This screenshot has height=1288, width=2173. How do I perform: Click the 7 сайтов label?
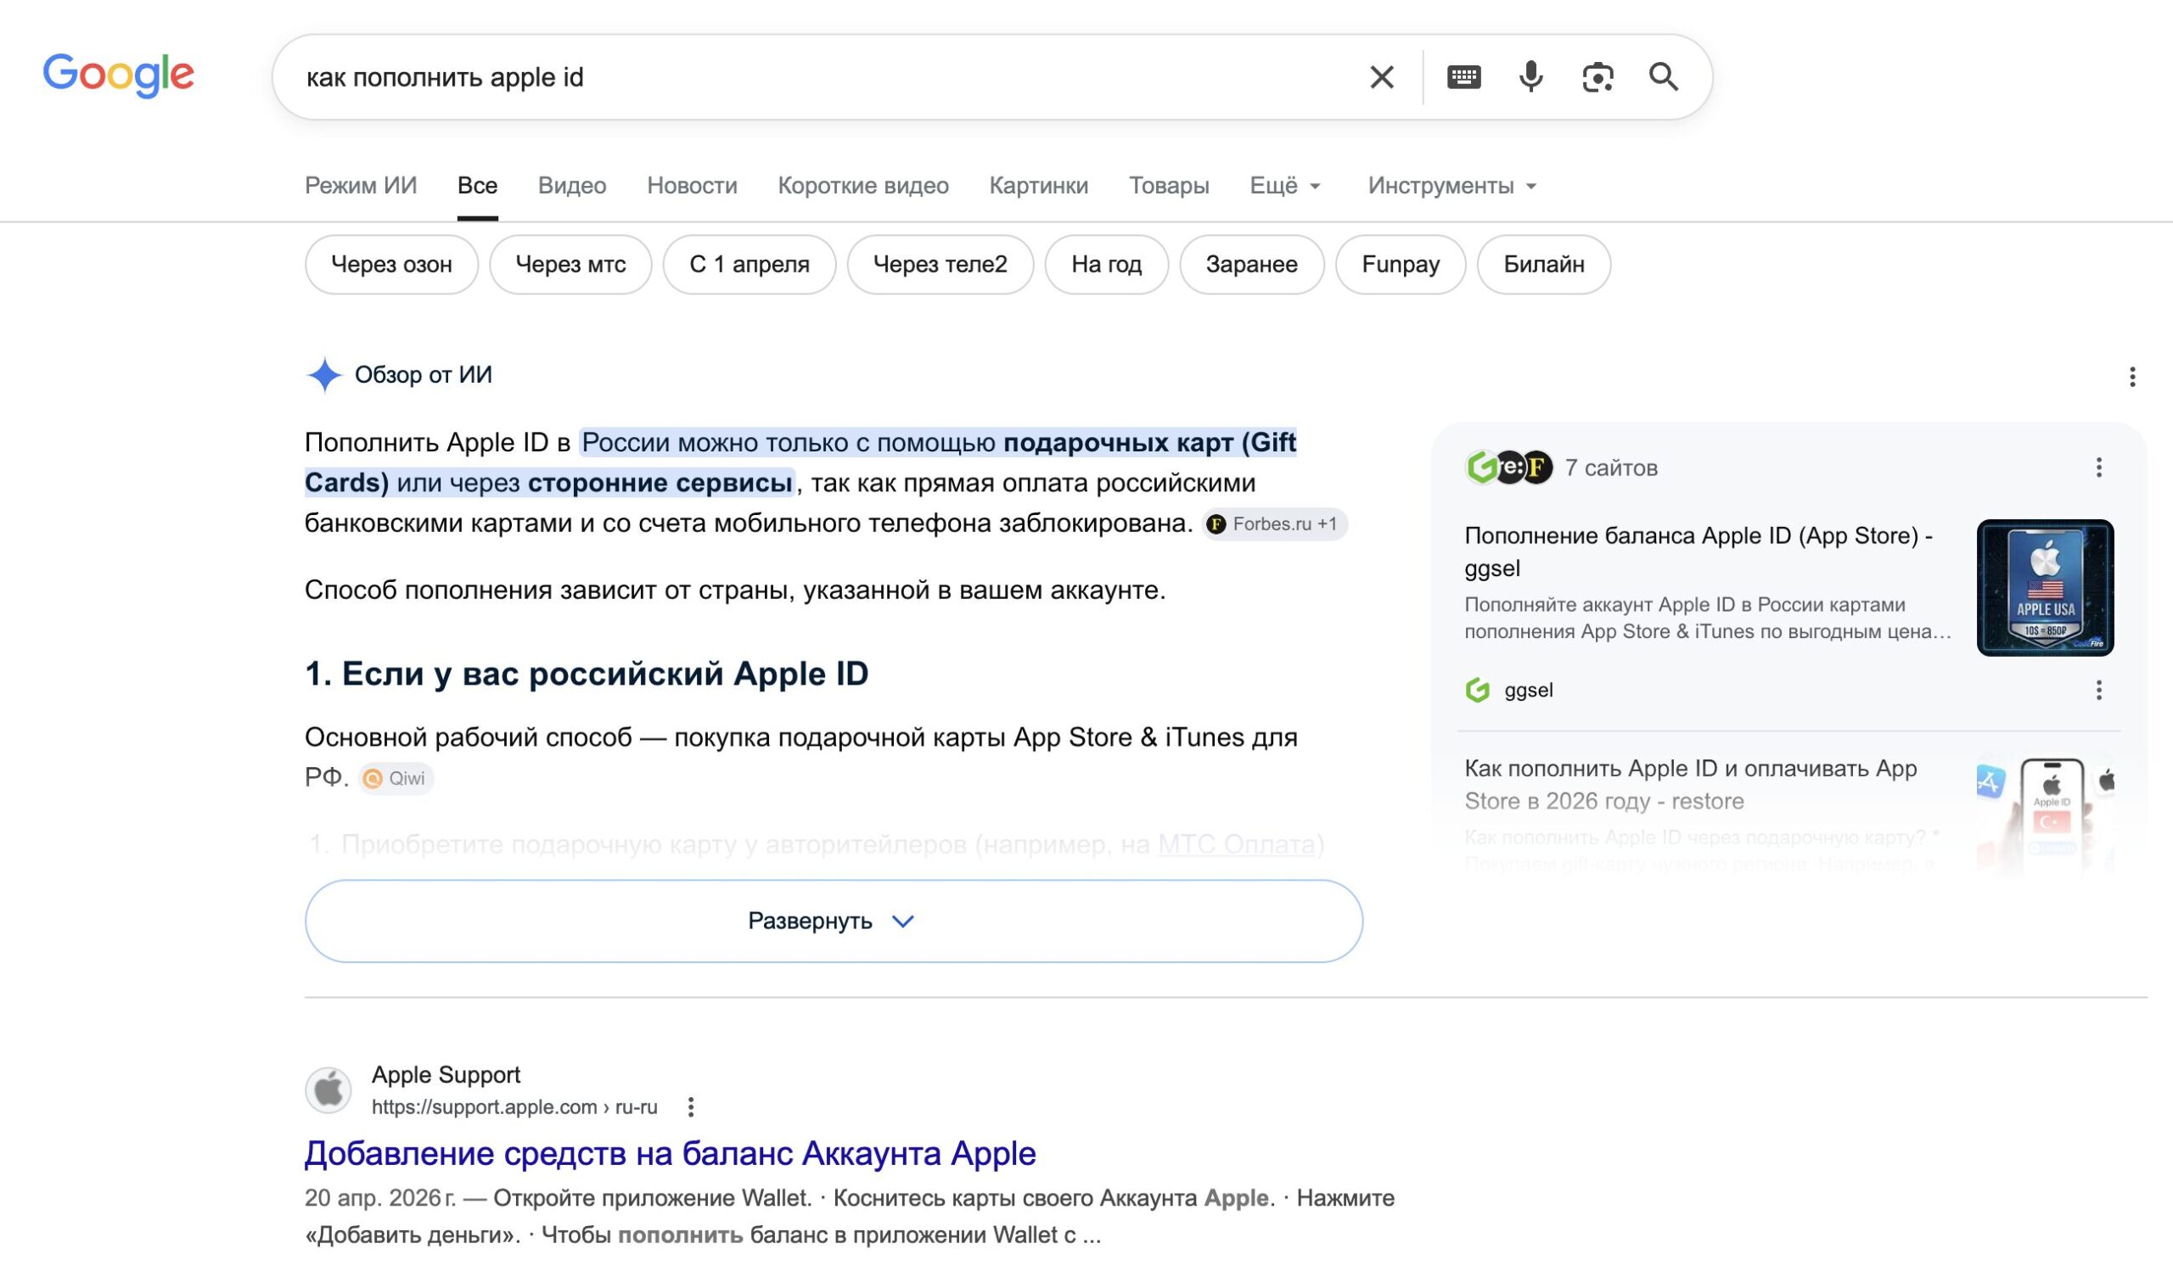(x=1611, y=468)
